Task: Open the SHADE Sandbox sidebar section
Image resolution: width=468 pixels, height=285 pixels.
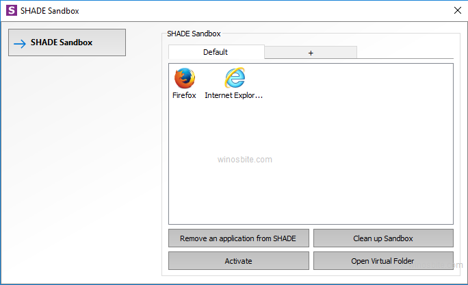Action: (x=67, y=42)
